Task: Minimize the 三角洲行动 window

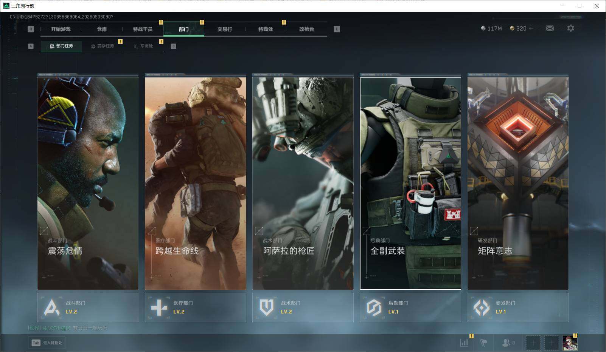Action: point(562,6)
